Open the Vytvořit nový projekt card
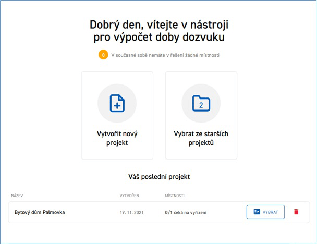The height and width of the screenshot is (244, 317). click(117, 115)
